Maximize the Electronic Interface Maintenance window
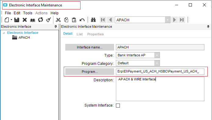Screen dimensions: 212x120 [190, 5]
